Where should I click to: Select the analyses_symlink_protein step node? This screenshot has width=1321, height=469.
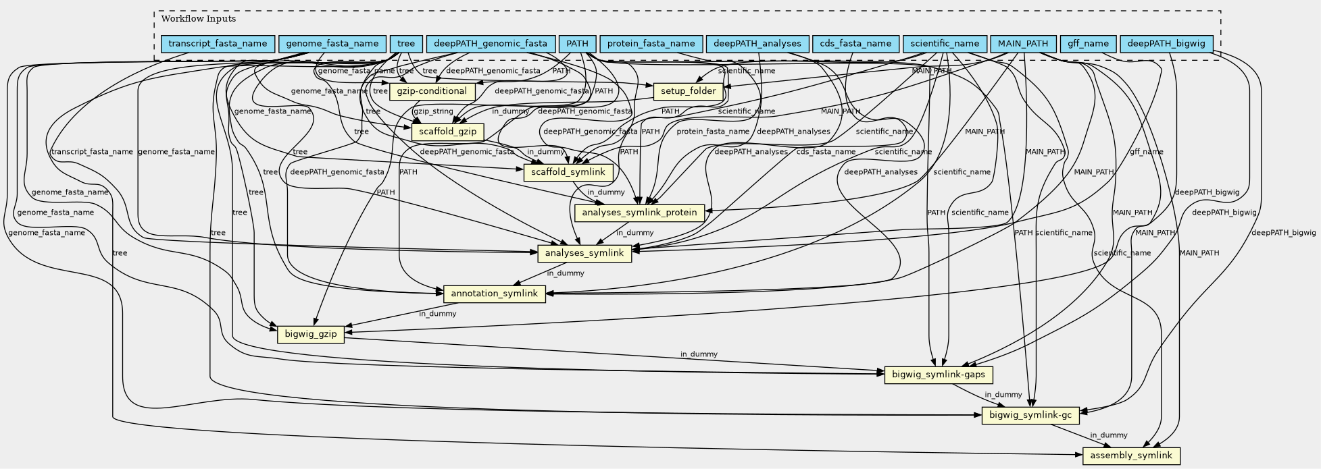point(639,213)
